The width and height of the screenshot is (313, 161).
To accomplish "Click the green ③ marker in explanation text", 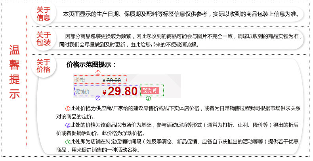I will [x=68, y=142].
